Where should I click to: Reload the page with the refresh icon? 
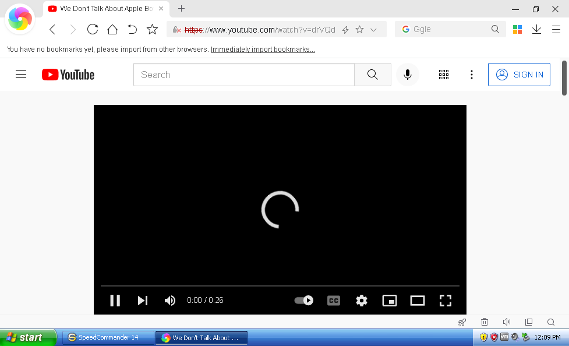(x=93, y=29)
